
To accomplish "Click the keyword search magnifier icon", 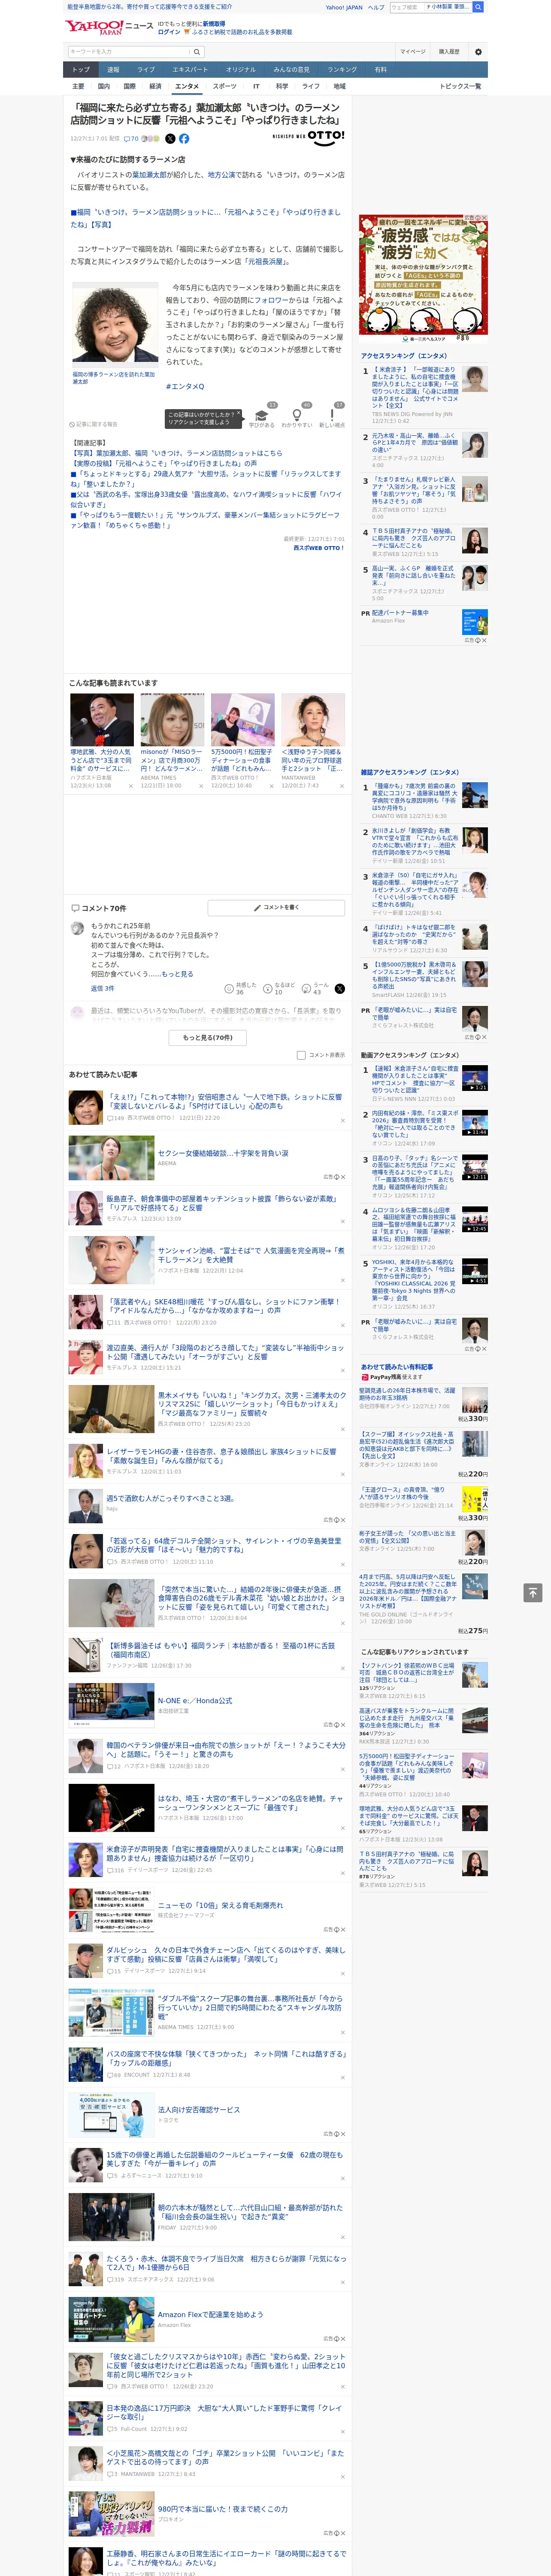I will click(x=196, y=52).
